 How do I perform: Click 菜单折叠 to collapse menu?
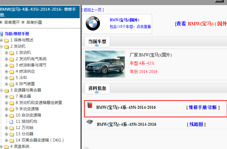click(34, 22)
